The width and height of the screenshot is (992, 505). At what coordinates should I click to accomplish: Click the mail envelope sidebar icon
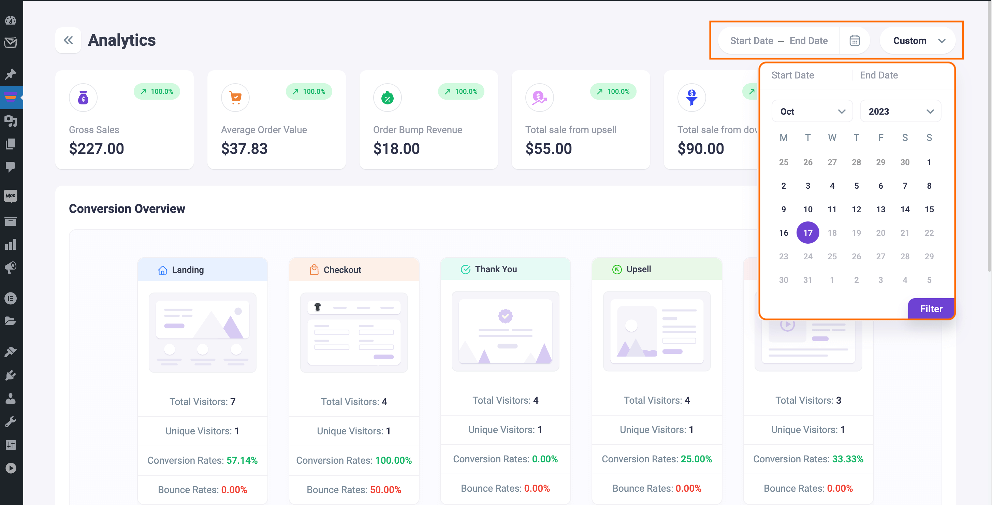[11, 42]
